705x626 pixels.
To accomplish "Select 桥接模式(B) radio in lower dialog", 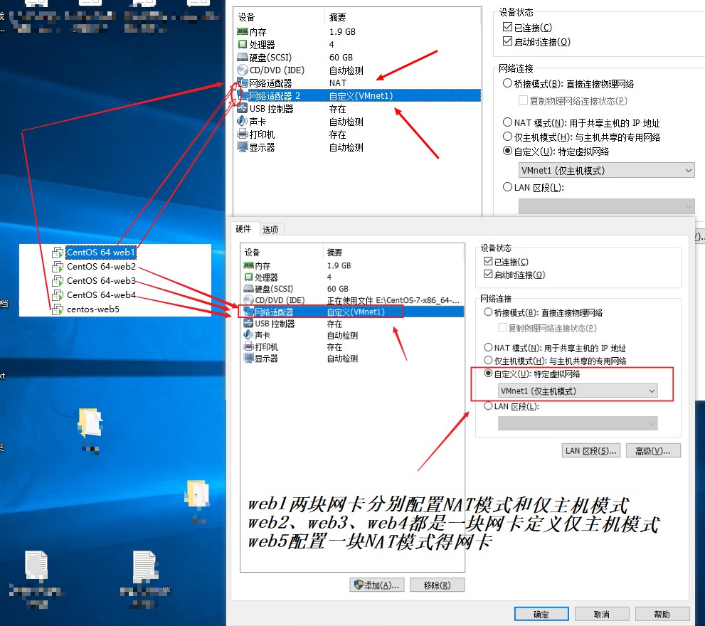I will click(x=488, y=312).
